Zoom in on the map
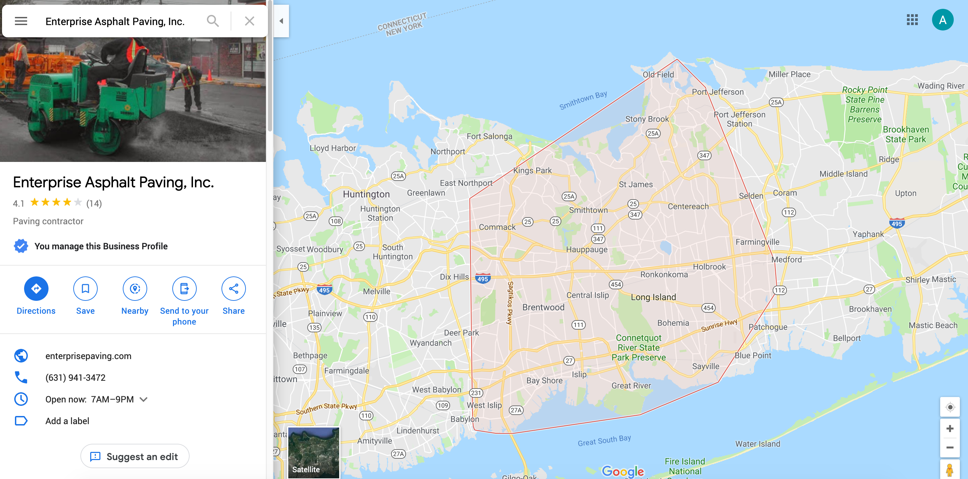This screenshot has width=968, height=479. 950,429
